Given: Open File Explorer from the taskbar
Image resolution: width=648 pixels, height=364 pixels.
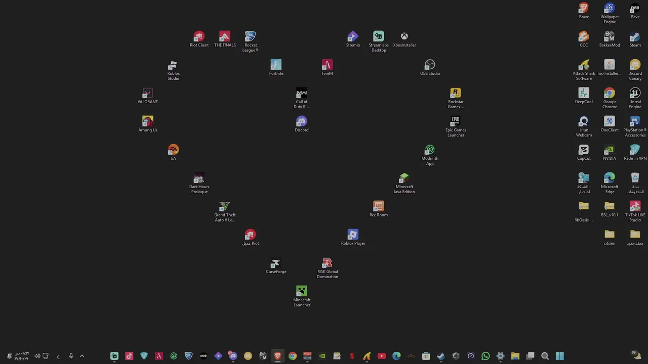Looking at the screenshot, I should point(515,356).
